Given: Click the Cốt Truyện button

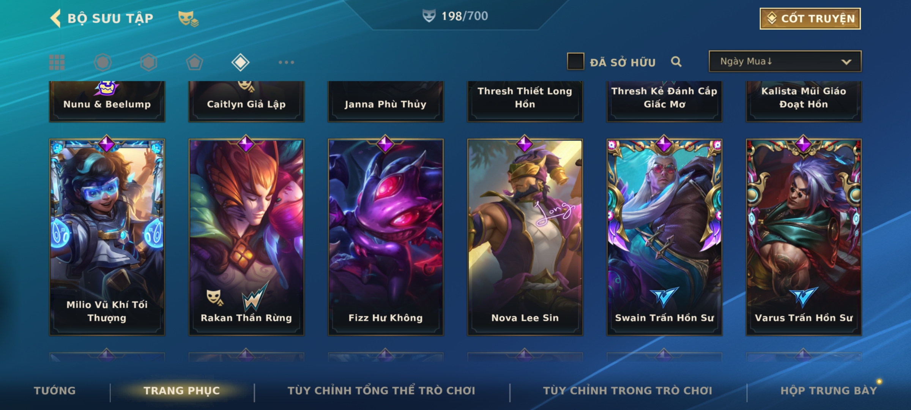Looking at the screenshot, I should pyautogui.click(x=810, y=19).
